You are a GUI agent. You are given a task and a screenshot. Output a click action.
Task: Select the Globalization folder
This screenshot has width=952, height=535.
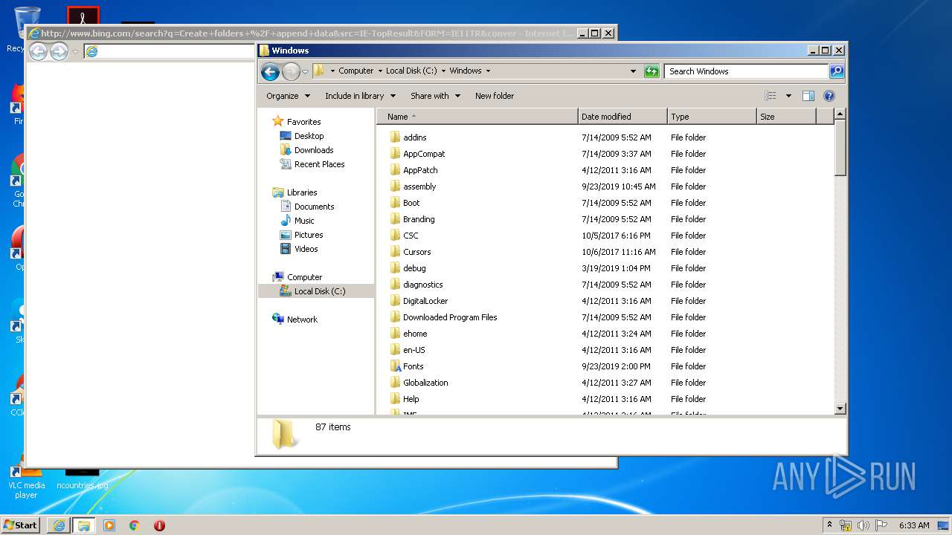425,383
